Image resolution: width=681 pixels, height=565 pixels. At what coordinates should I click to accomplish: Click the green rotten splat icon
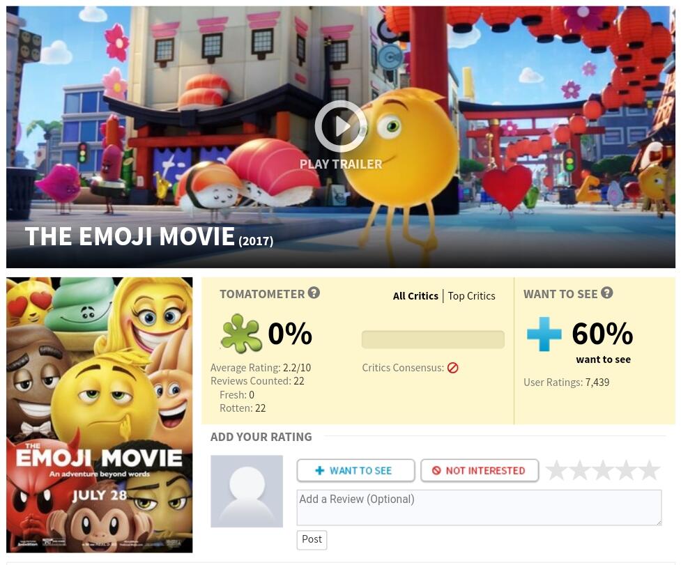pyautogui.click(x=241, y=333)
